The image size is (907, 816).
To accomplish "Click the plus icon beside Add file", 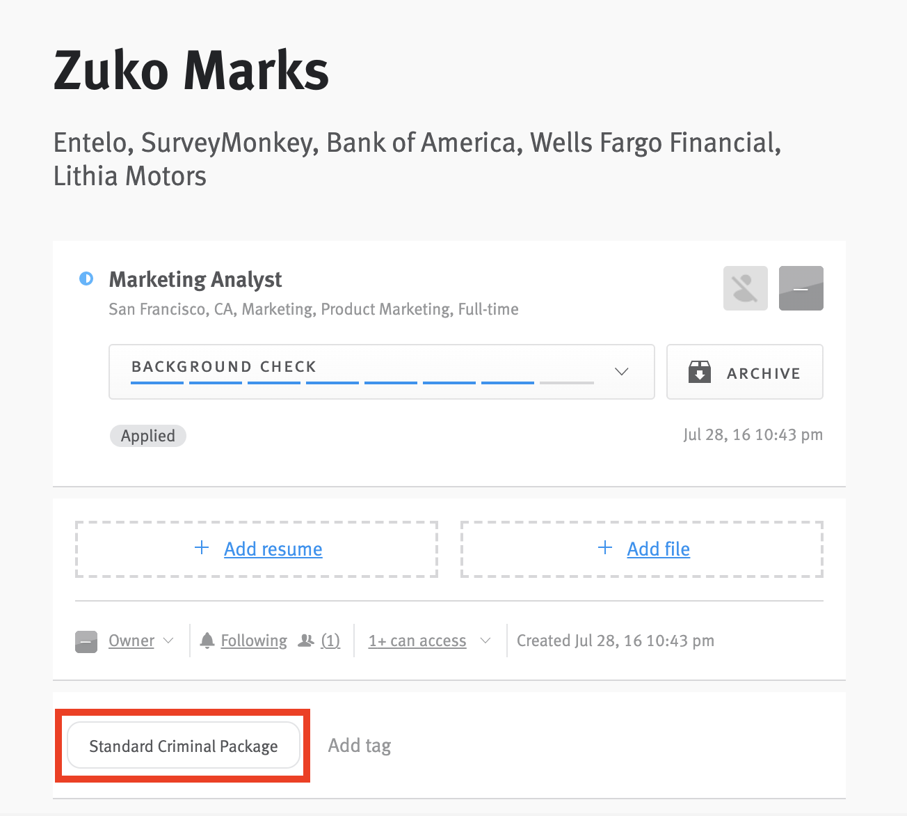I will point(605,548).
